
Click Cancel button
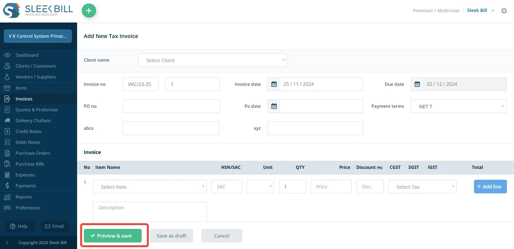point(222,236)
